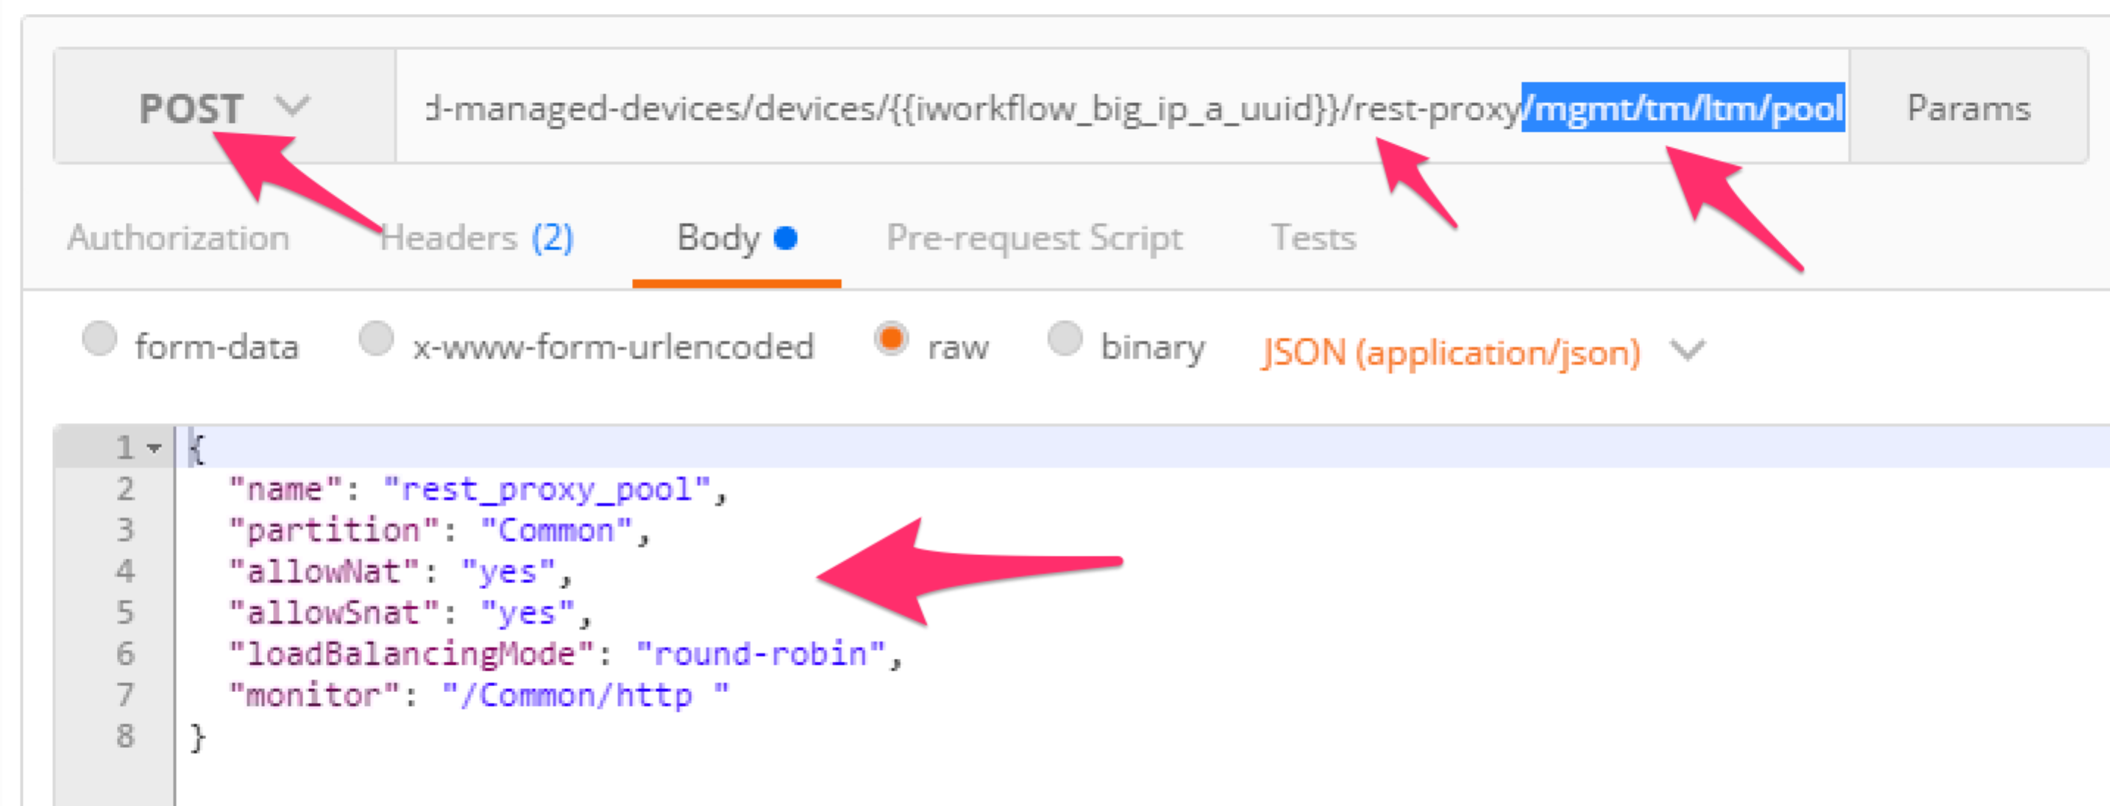Select the binary radio button
Viewport: 2110px width, 806px height.
(1065, 338)
